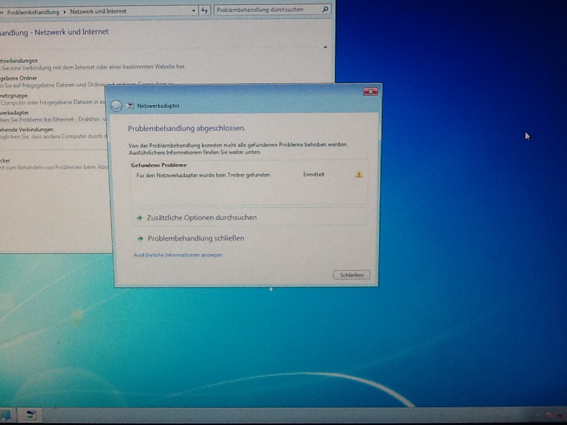The height and width of the screenshot is (425, 567).
Task: Click the green arrow beside Problembehandlung schließen
Action: tap(141, 238)
